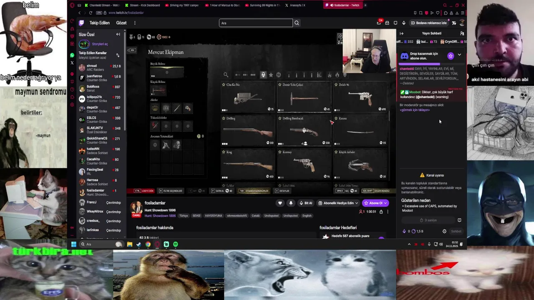Open stream options three-dot menu
534x300 pixels.
388,212
